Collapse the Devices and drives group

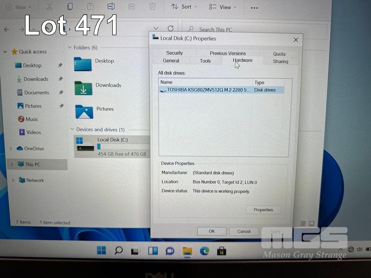point(72,130)
